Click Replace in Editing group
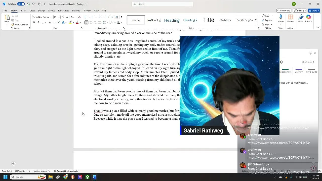 pyautogui.click(x=267, y=20)
